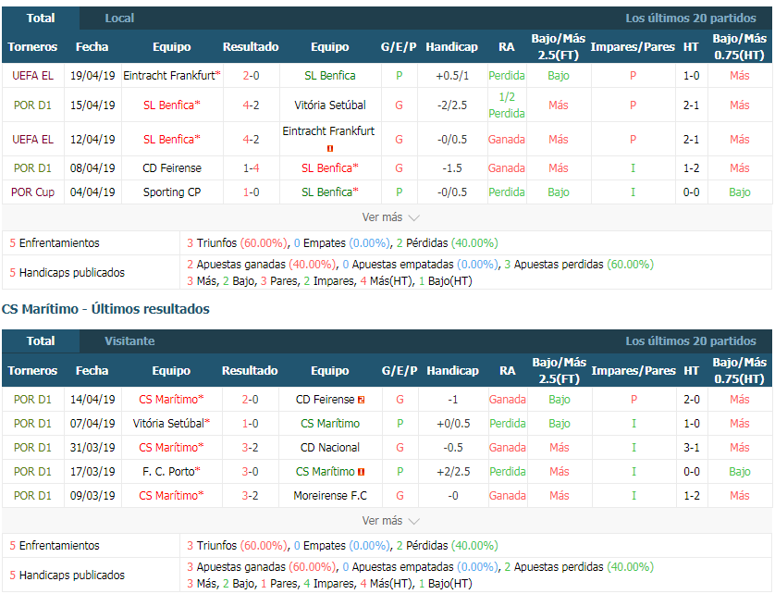The image size is (775, 594).
Task: Click the red card icon beside CS Marítimo
Action: 362,472
